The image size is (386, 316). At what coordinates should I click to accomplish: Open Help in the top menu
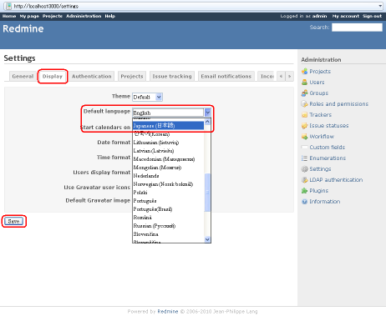(110, 16)
